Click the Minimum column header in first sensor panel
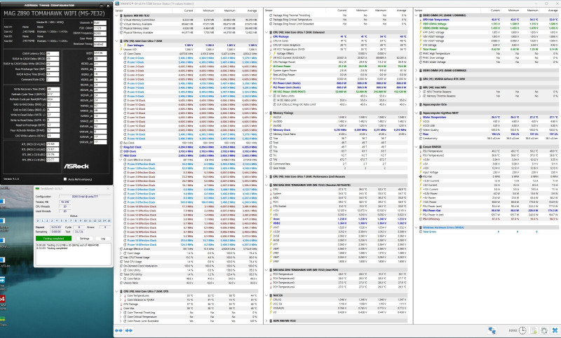 click(x=208, y=10)
